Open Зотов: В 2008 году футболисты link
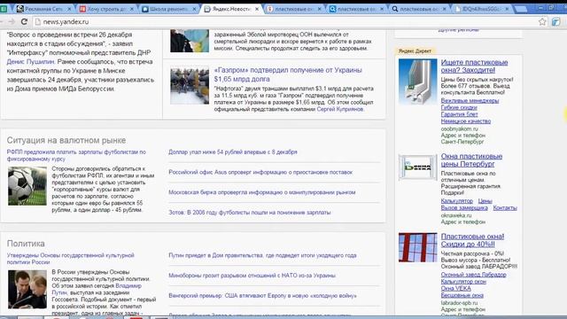This screenshot has height=319, width=567. pos(250,213)
